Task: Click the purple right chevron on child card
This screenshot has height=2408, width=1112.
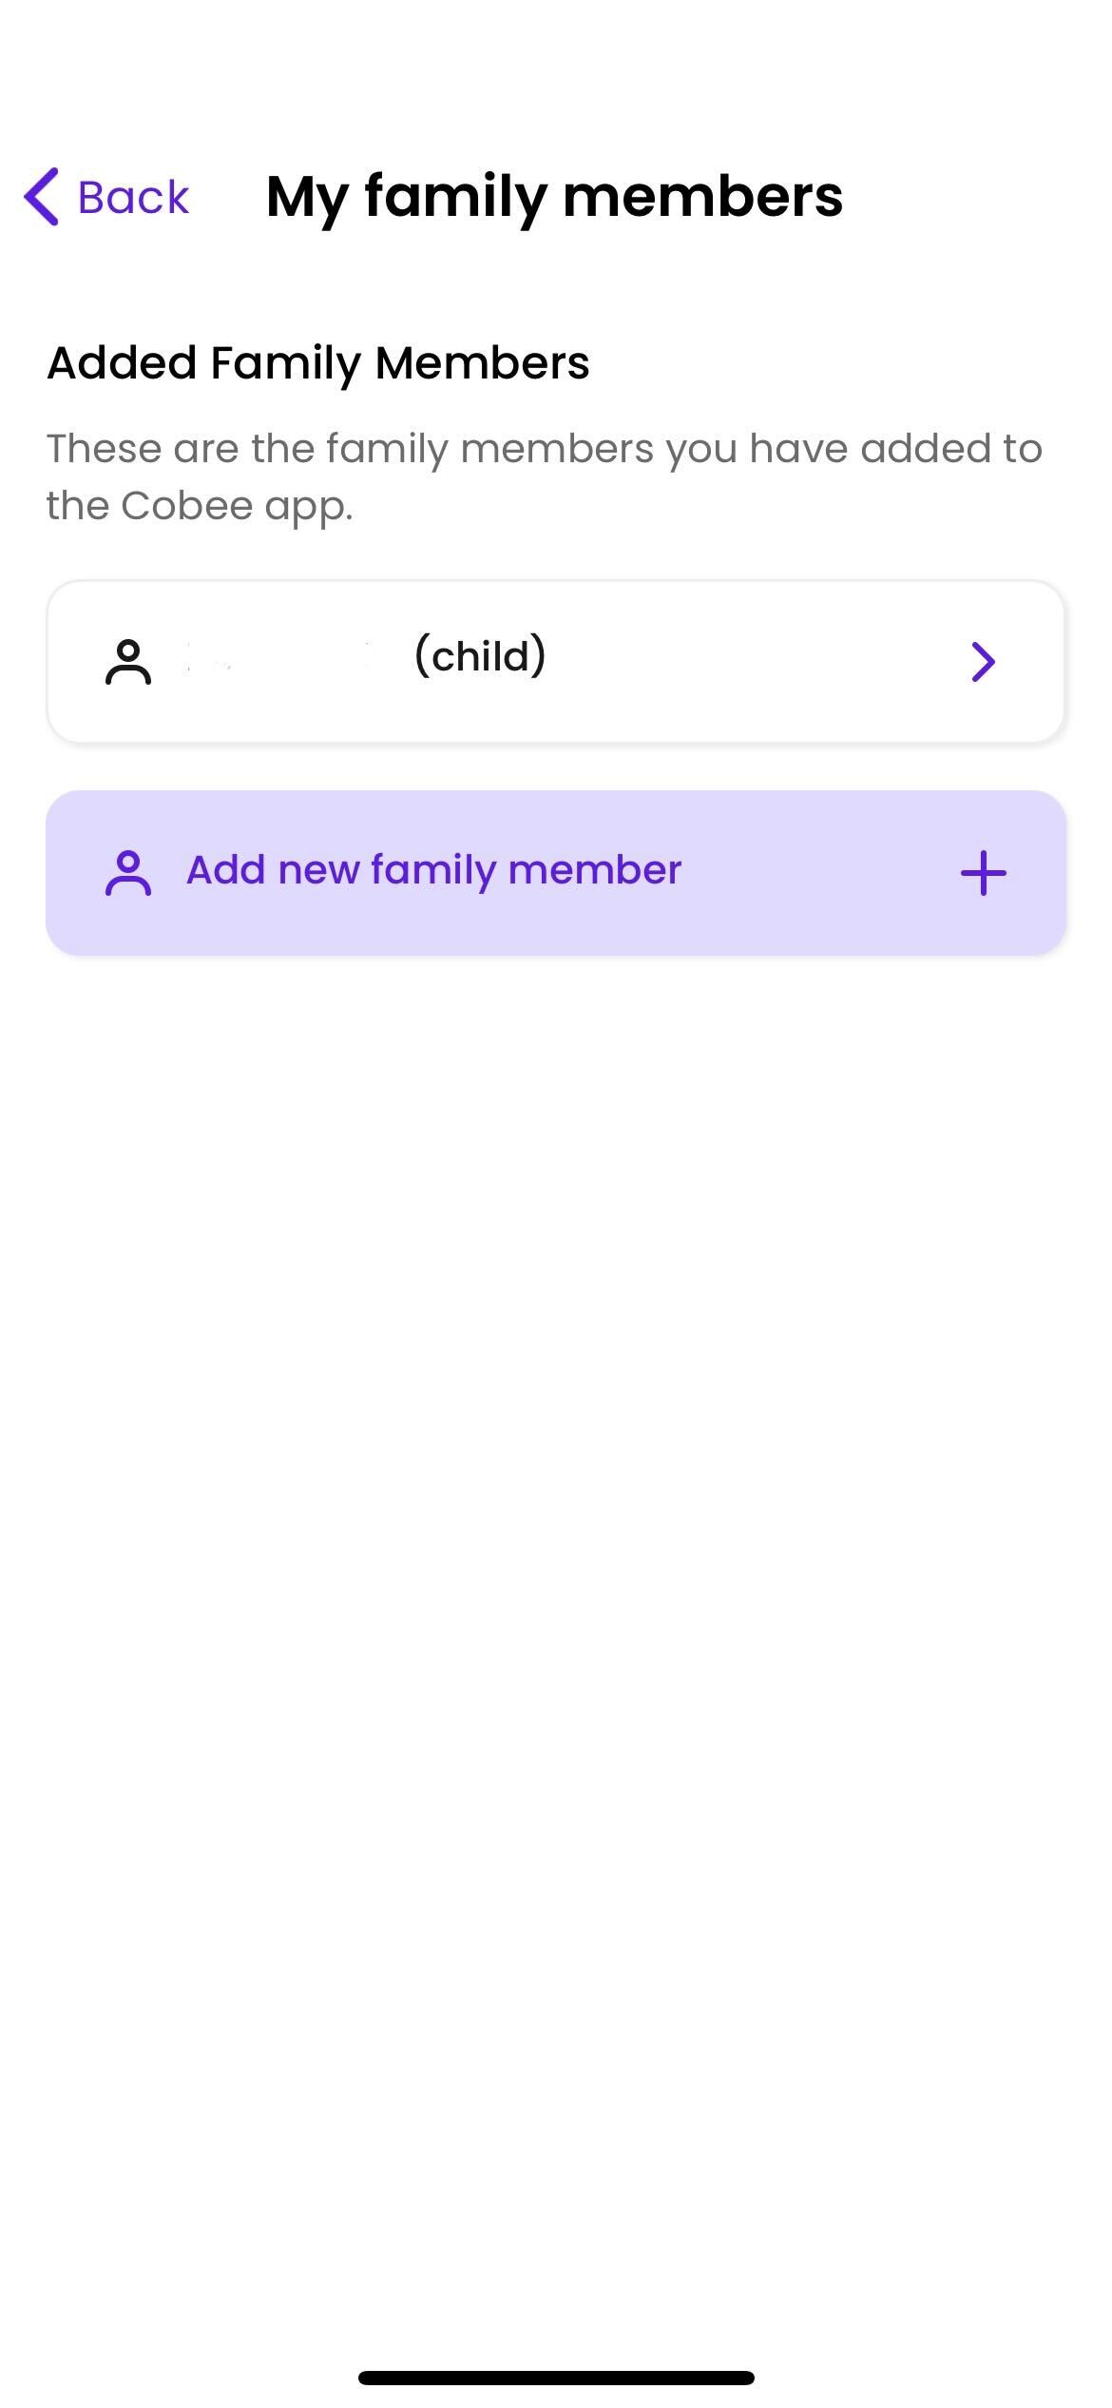Action: [983, 662]
